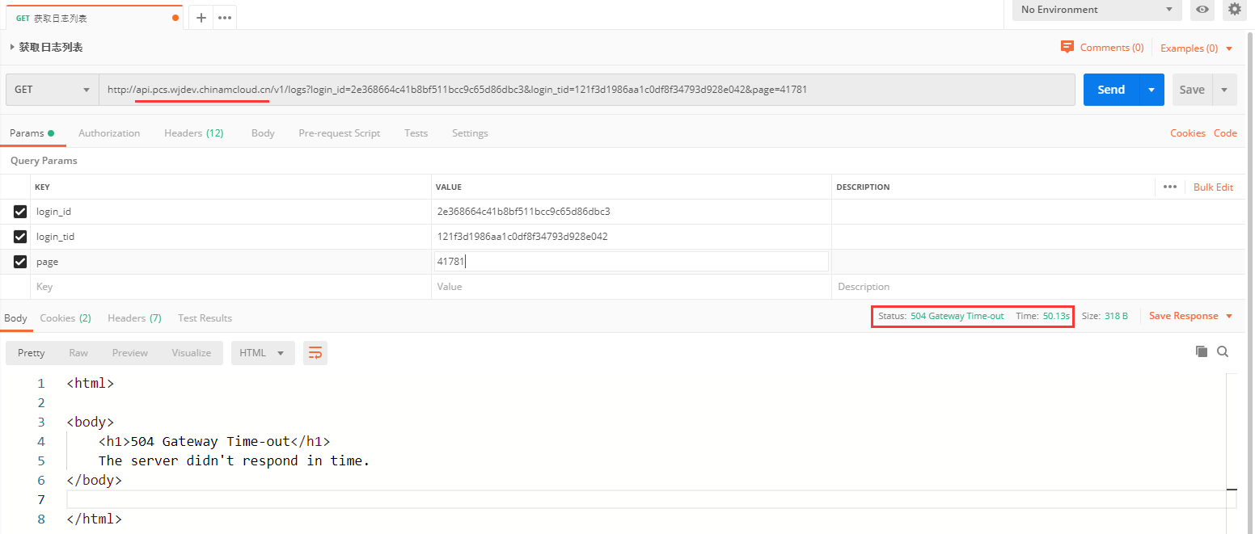Open the GET method dropdown
Screen dimensions: 1255x534
click(53, 90)
